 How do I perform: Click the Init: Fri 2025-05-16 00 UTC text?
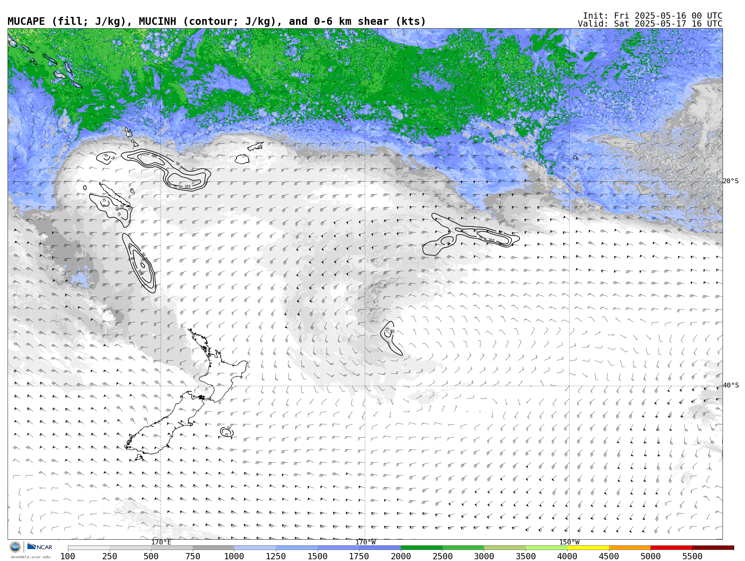653,16
